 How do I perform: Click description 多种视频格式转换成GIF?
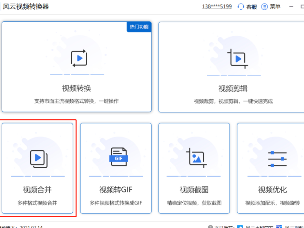[x=116, y=203]
